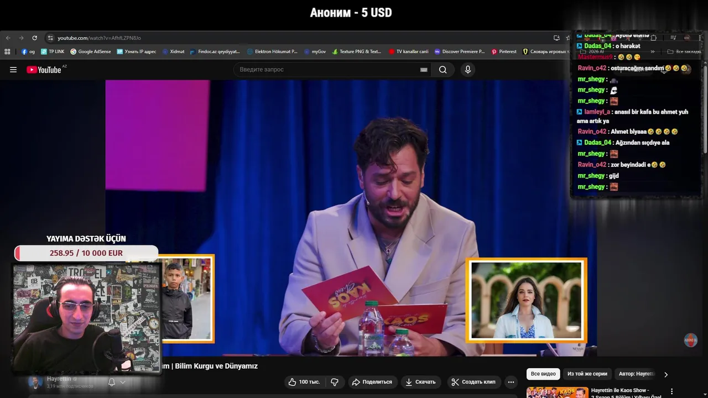Screen dimensions: 708x398
Task: Click the Создать клип button
Action: (473, 382)
